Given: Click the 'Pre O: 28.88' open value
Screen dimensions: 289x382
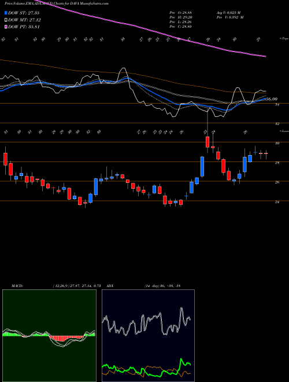Looking at the screenshot, I should click(181, 13).
